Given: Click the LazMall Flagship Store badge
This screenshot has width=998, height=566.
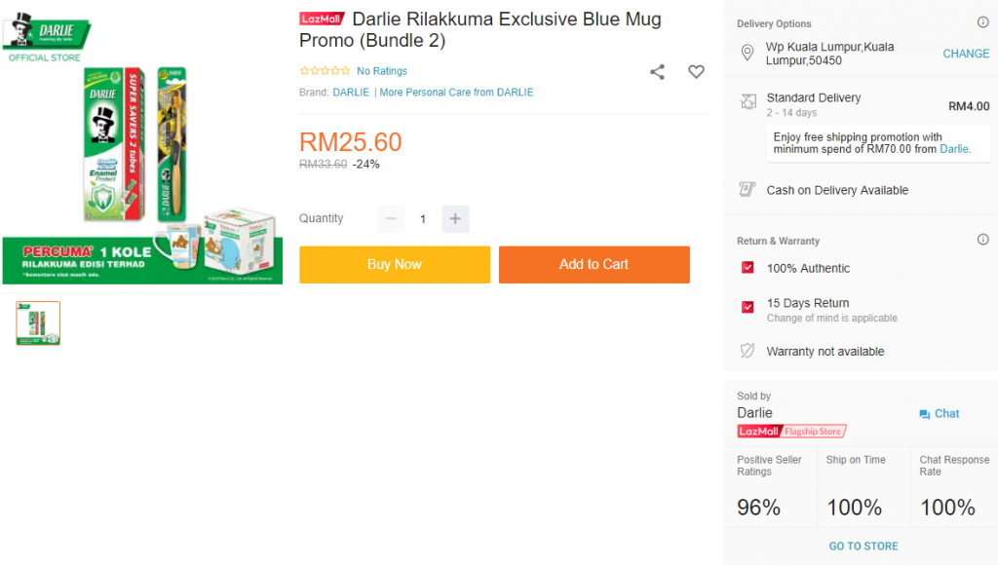Looking at the screenshot, I should tap(791, 431).
